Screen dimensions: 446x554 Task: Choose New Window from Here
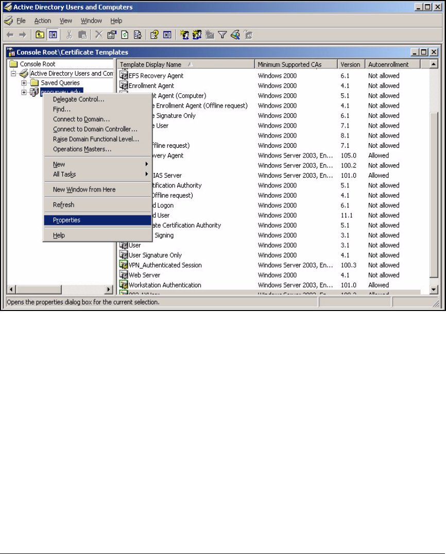tap(98, 189)
